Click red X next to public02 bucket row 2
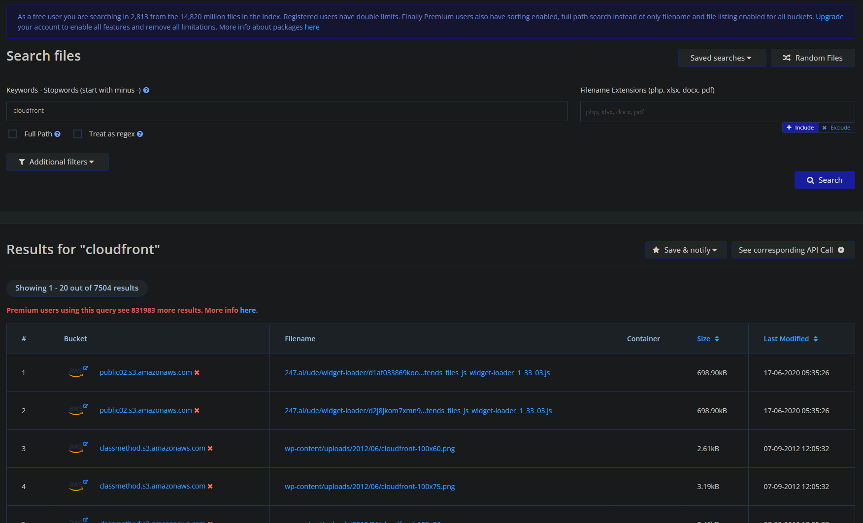863x523 pixels. 197,411
